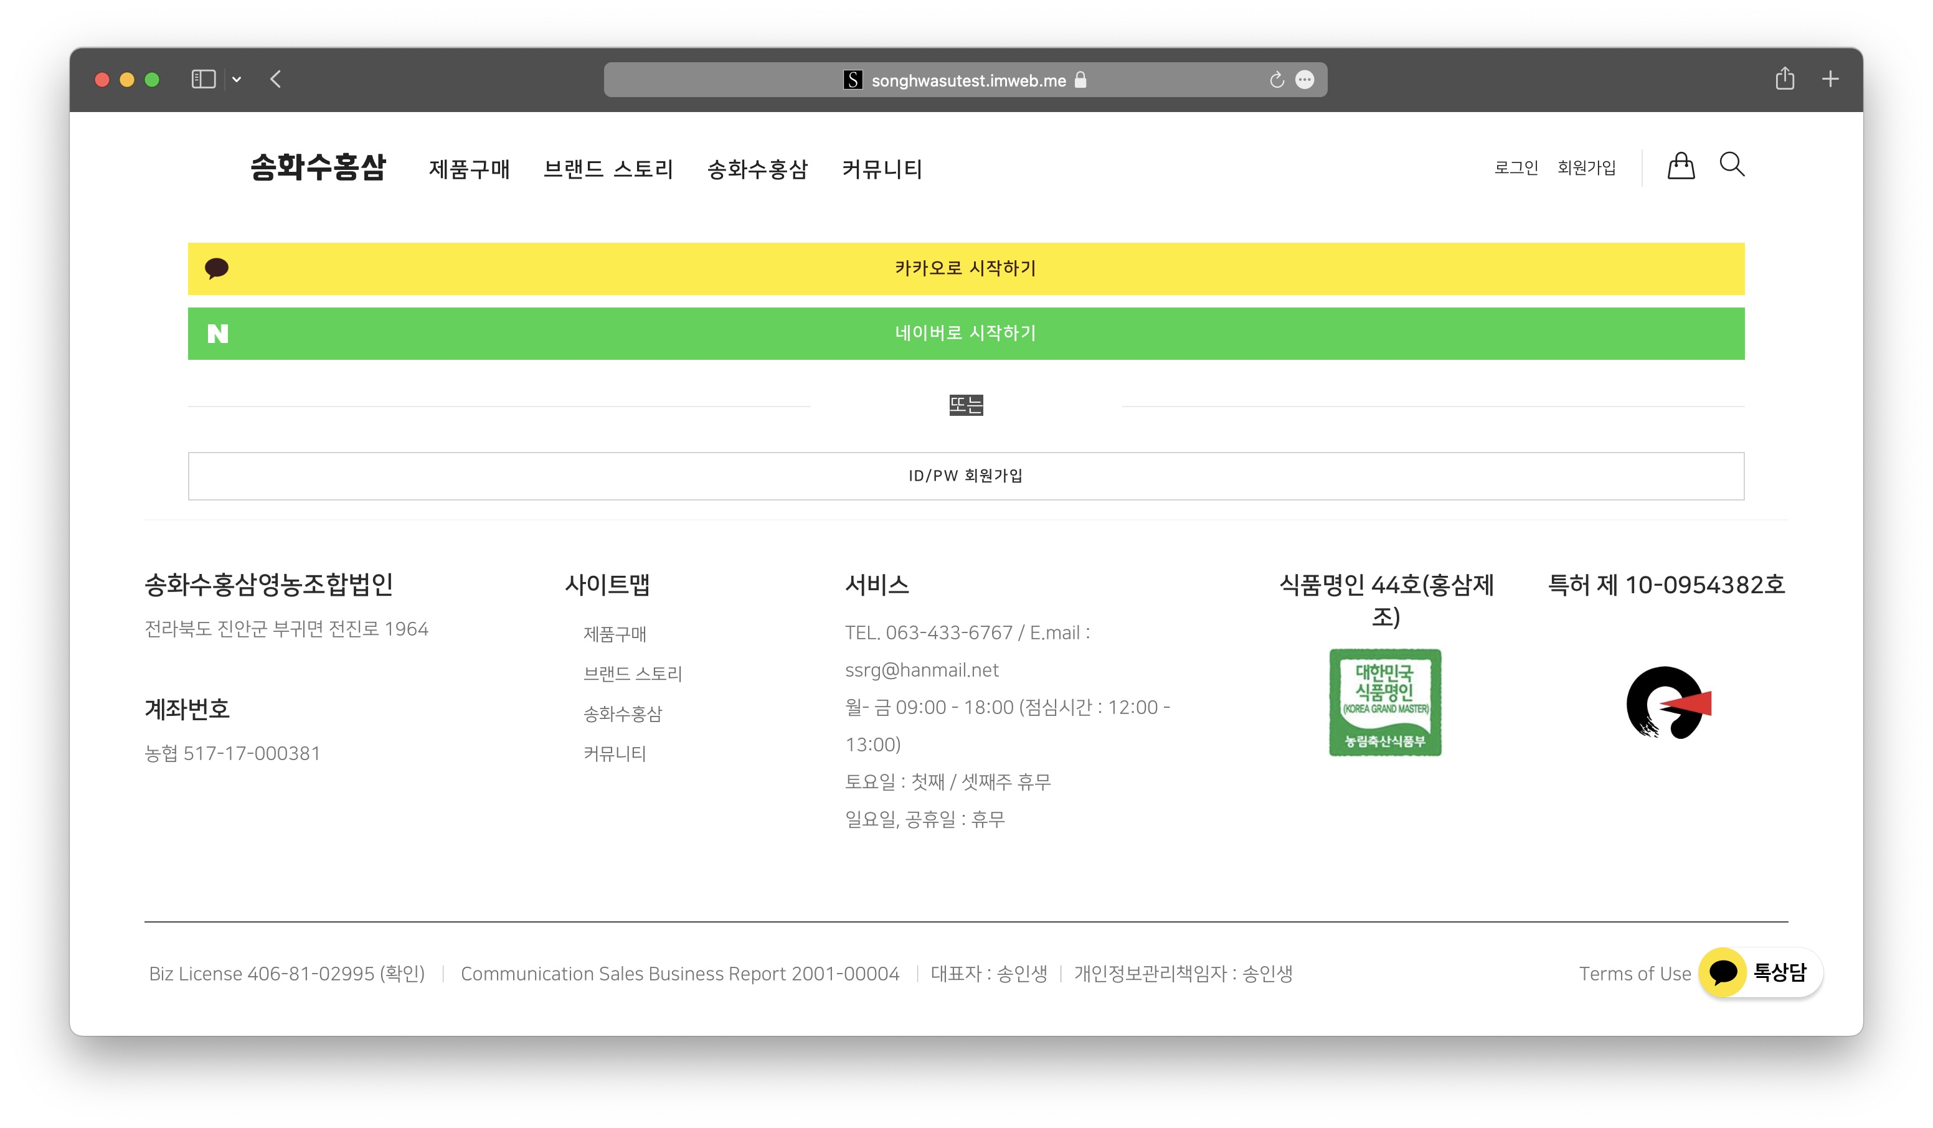Start with Naver via 네이버로 시작하기
The image size is (1933, 1128).
point(966,334)
